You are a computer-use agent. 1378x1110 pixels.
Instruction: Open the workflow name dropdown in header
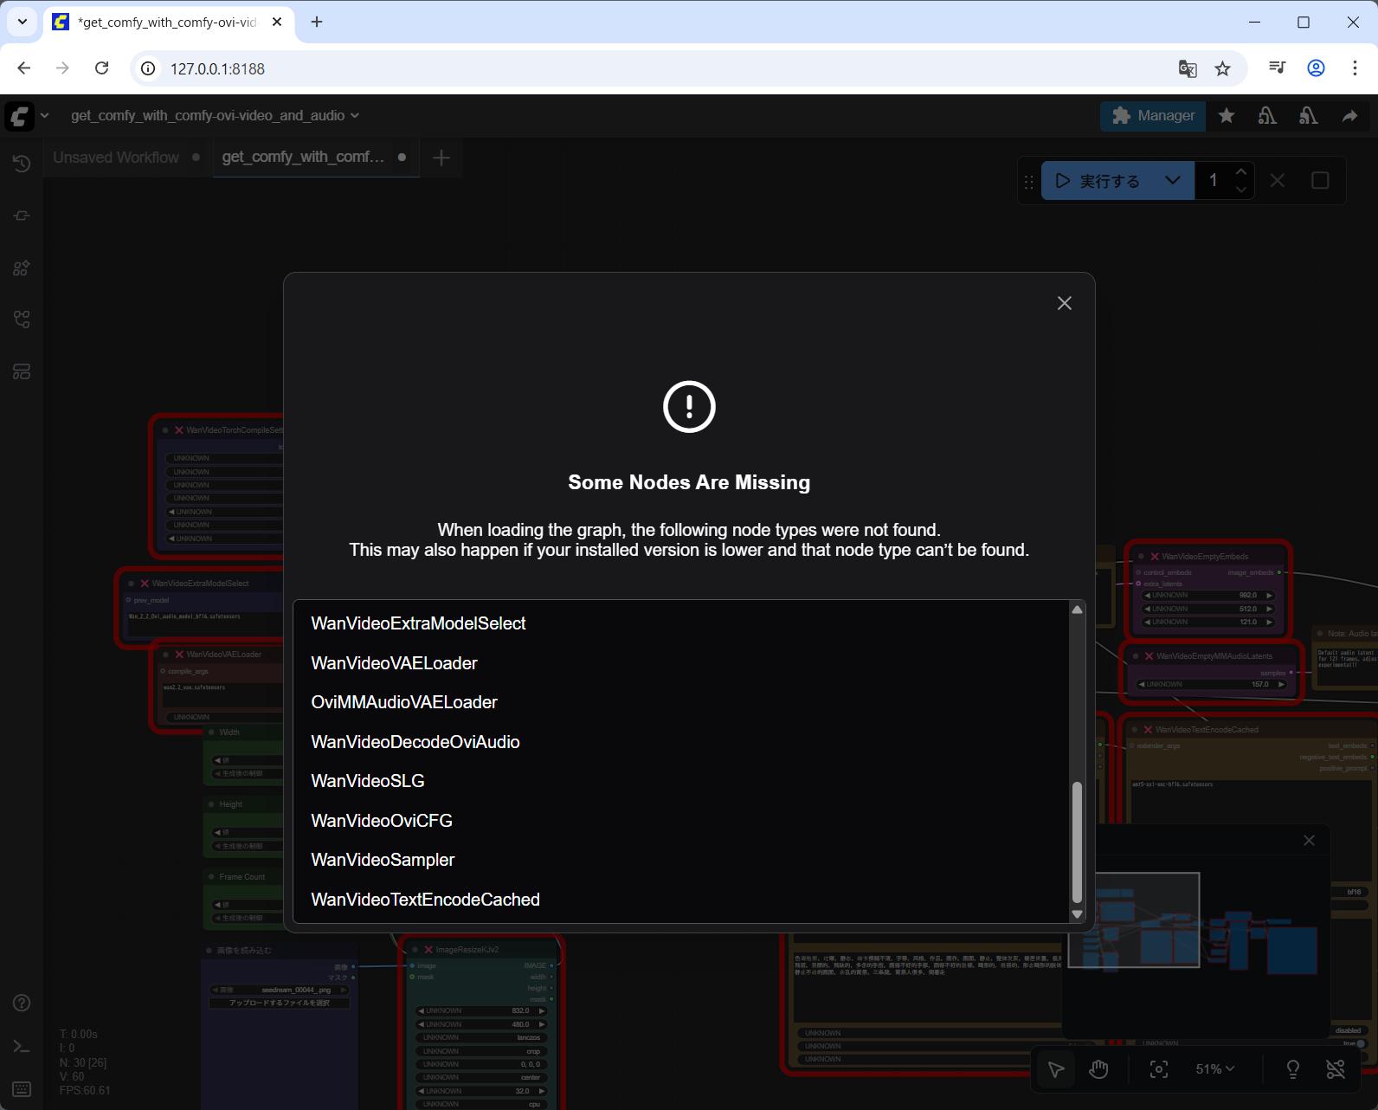(355, 116)
